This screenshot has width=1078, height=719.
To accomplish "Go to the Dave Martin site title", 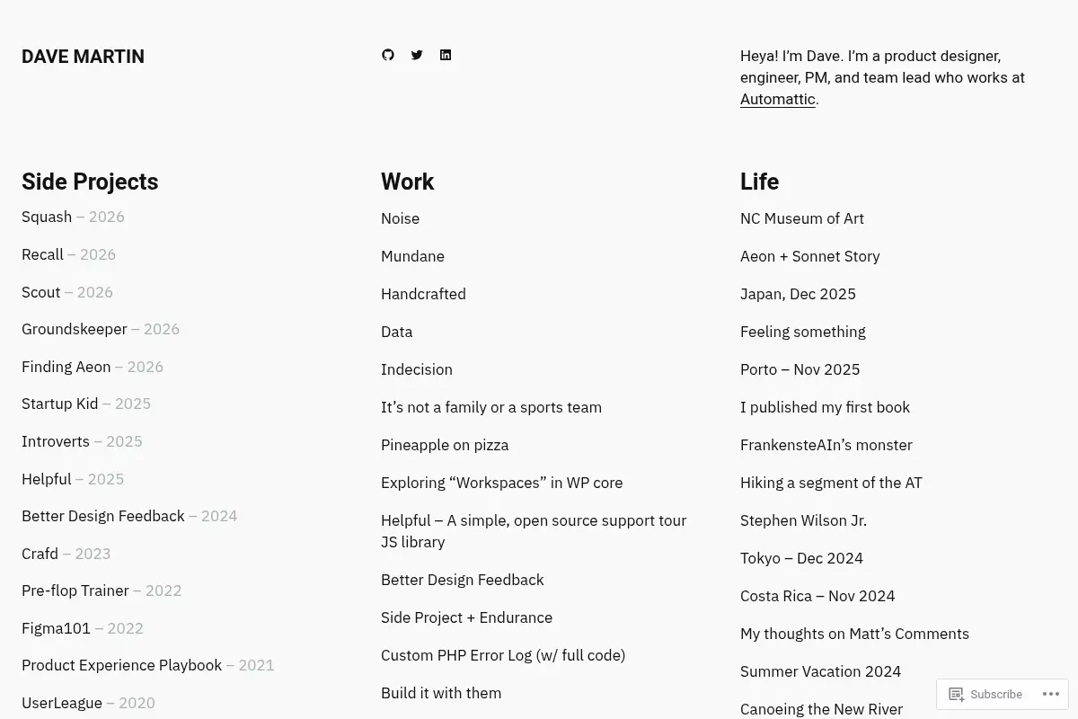I will point(83,57).
